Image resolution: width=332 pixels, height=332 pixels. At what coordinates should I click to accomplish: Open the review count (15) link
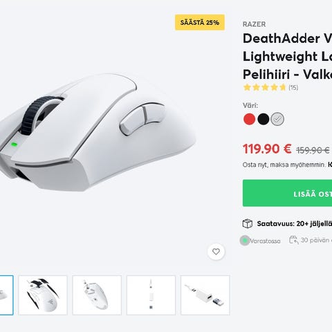click(293, 88)
